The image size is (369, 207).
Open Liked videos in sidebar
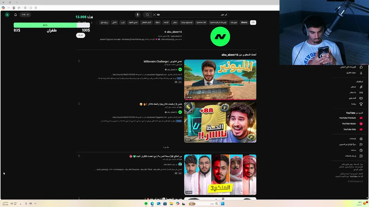pos(351,67)
